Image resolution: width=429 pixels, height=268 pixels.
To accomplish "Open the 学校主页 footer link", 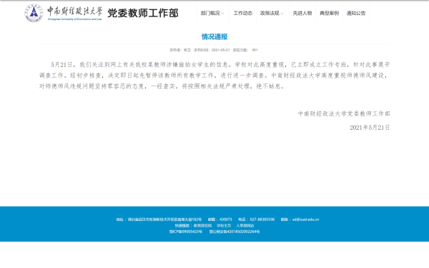I will tap(224, 225).
